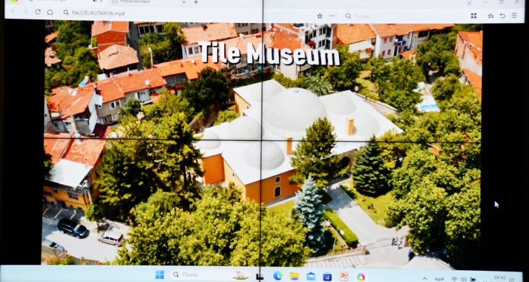The height and width of the screenshot is (282, 529).
Task: Minimize the browser window
Action: [486, 2]
